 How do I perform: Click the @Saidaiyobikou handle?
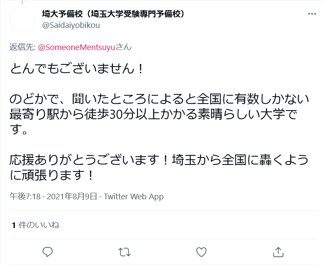(x=71, y=25)
